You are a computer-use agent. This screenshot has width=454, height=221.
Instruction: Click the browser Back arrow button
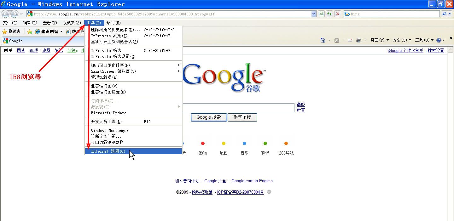click(6, 14)
